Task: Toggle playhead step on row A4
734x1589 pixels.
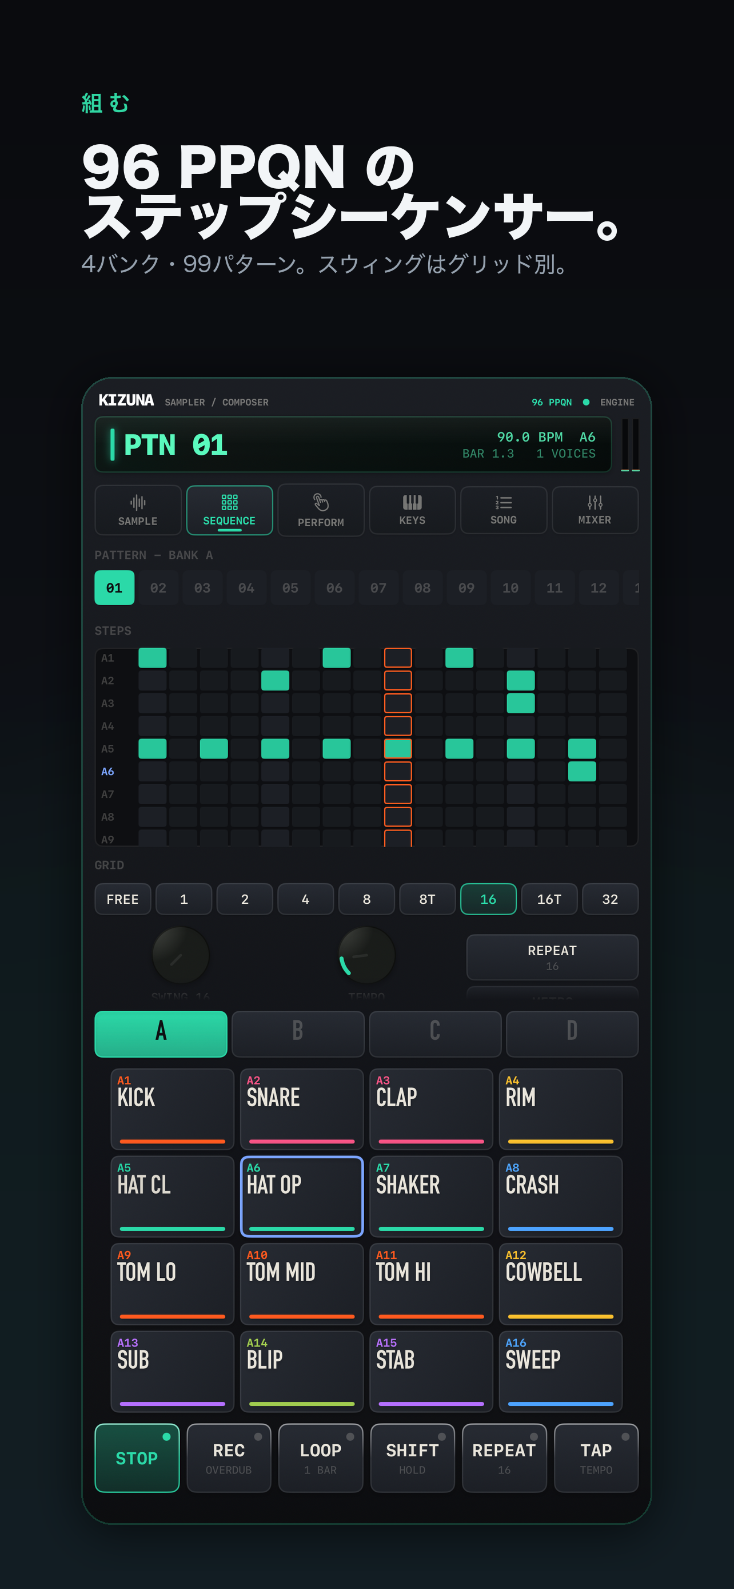Action: tap(398, 726)
